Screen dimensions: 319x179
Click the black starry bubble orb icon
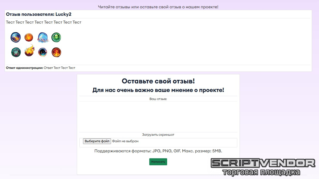[43, 52]
